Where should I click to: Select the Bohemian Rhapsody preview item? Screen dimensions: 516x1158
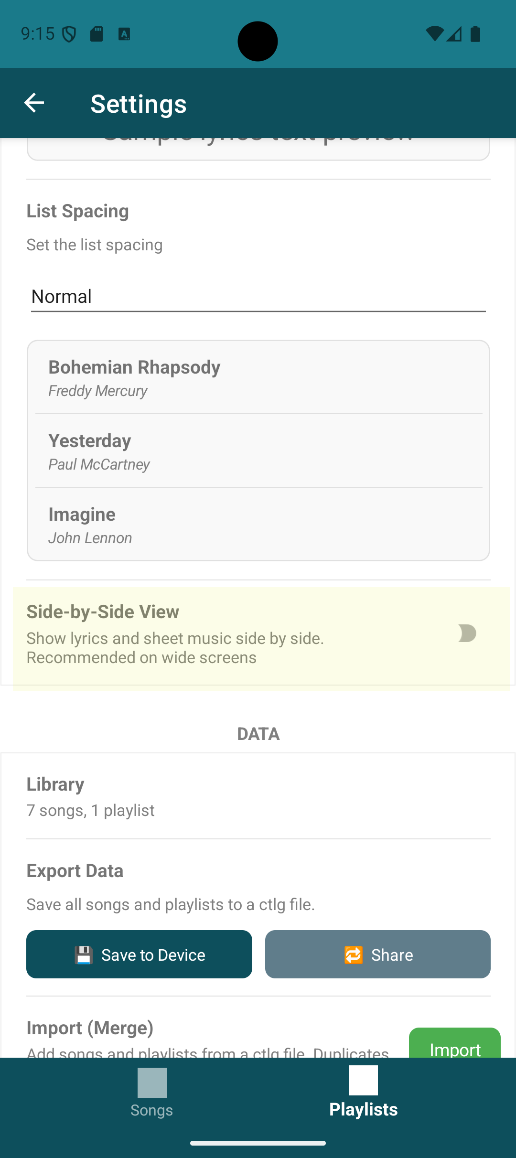pyautogui.click(x=258, y=378)
